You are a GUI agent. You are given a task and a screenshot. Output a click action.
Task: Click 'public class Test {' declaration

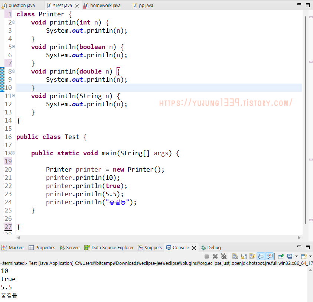coord(52,137)
